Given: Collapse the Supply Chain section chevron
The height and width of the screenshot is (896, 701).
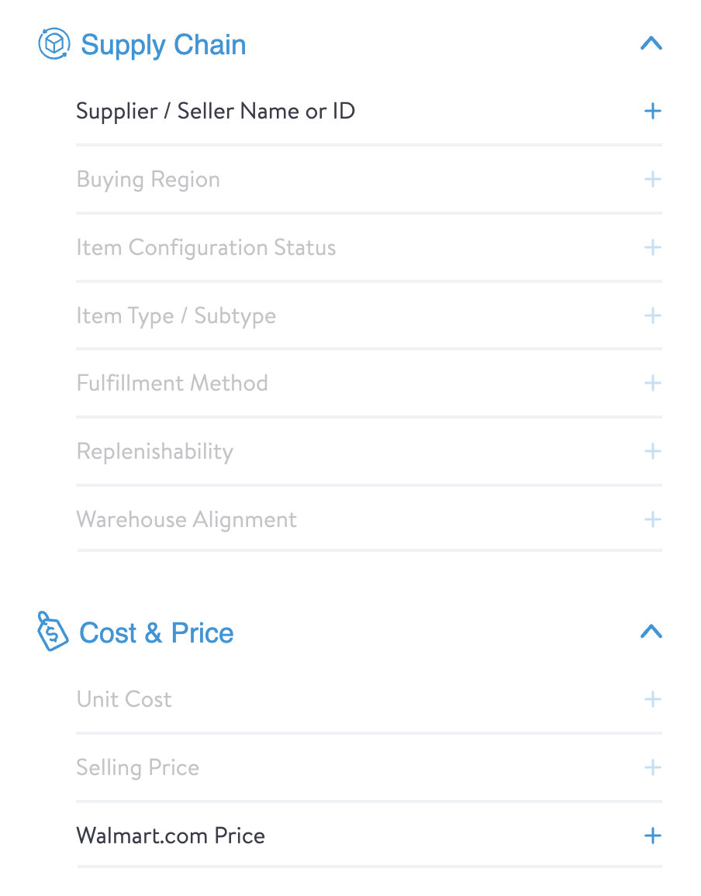Looking at the screenshot, I should (651, 43).
